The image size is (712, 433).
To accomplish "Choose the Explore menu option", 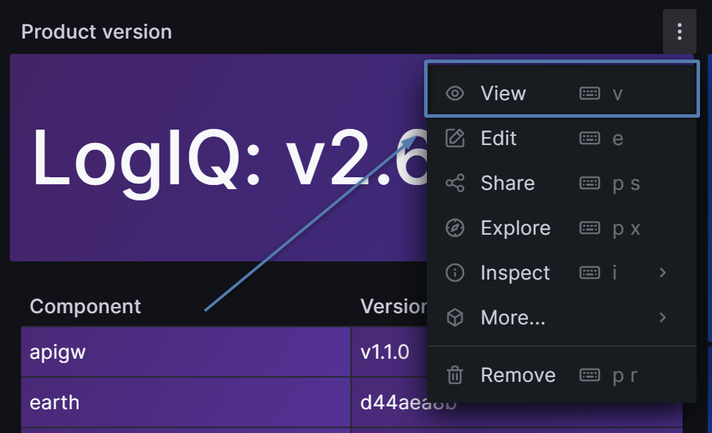I will pos(515,228).
